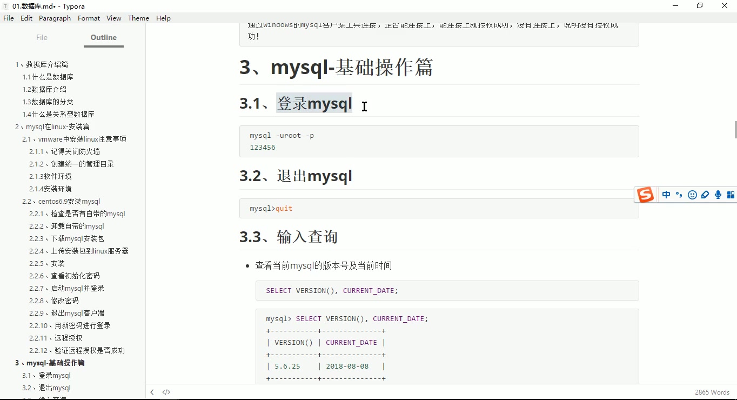Jump to outline entry 1.1什么是数据库
The image size is (737, 400).
[x=48, y=77]
